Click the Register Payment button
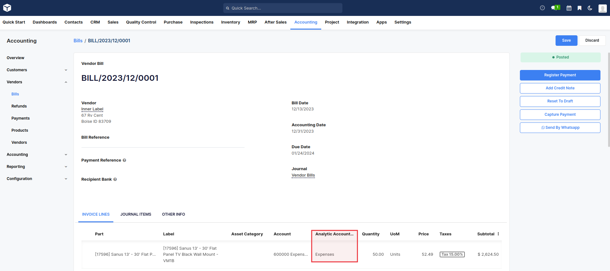Screen dimensions: 610x271 [x=560, y=75]
